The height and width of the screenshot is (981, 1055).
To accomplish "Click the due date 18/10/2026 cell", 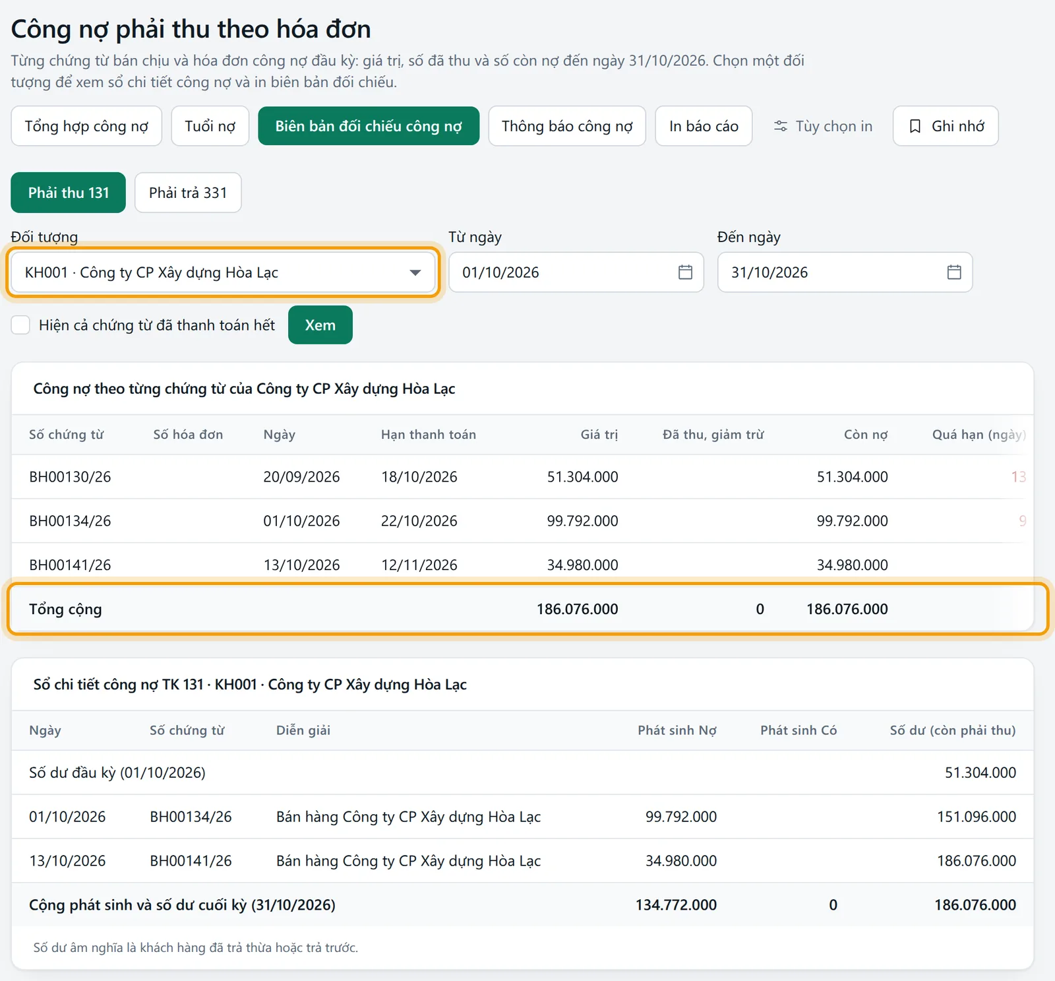I will click(419, 476).
